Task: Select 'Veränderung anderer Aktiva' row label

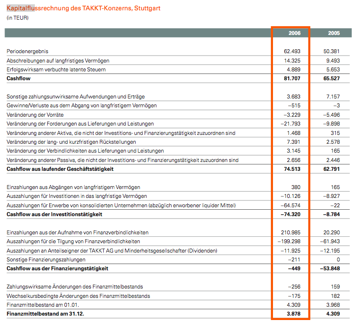Action: pos(121,133)
